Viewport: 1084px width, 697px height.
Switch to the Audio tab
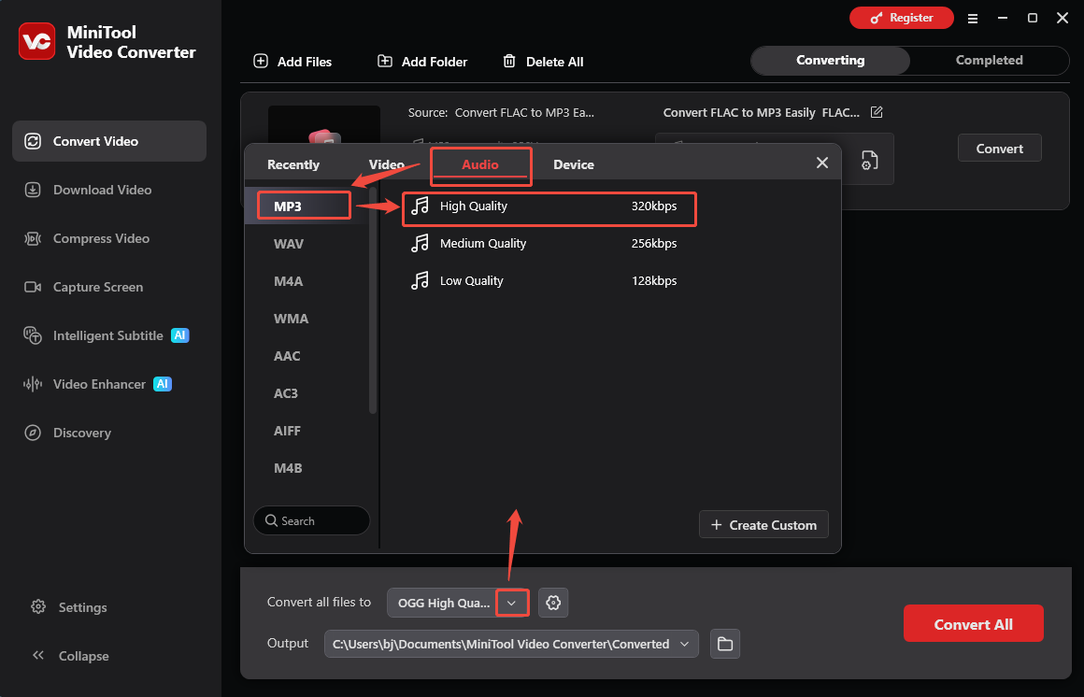coord(480,164)
